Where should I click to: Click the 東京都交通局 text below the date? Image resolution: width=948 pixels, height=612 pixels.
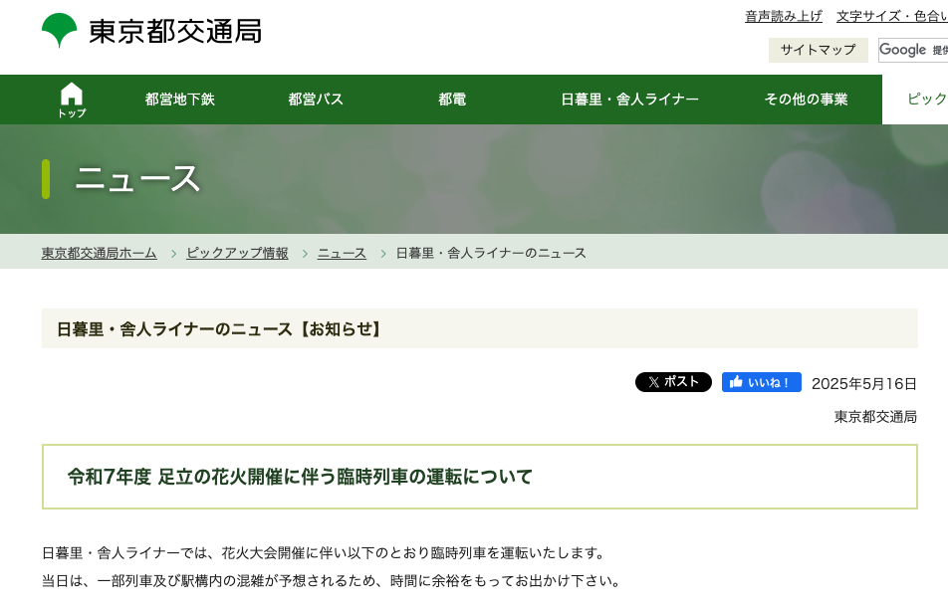coord(875,417)
